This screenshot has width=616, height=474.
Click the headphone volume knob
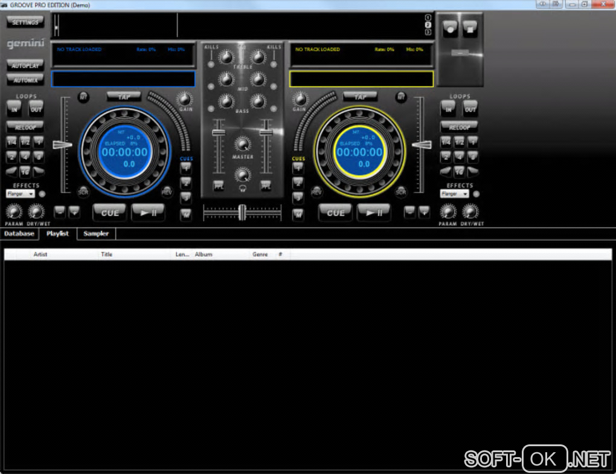242,174
